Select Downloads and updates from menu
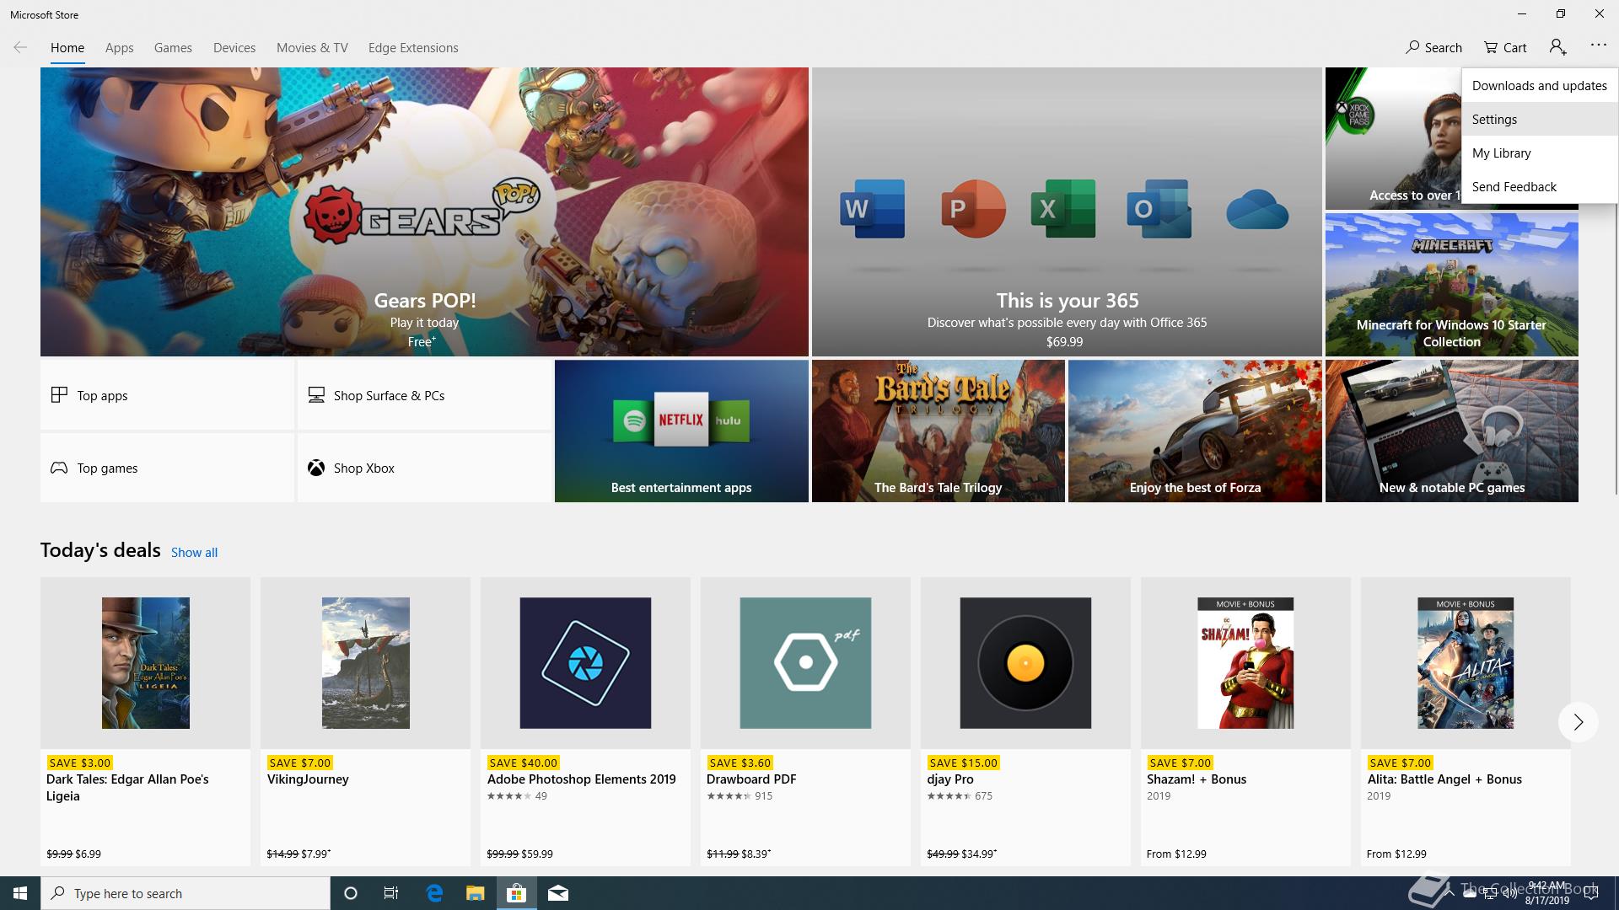1619x910 pixels. [x=1540, y=85]
